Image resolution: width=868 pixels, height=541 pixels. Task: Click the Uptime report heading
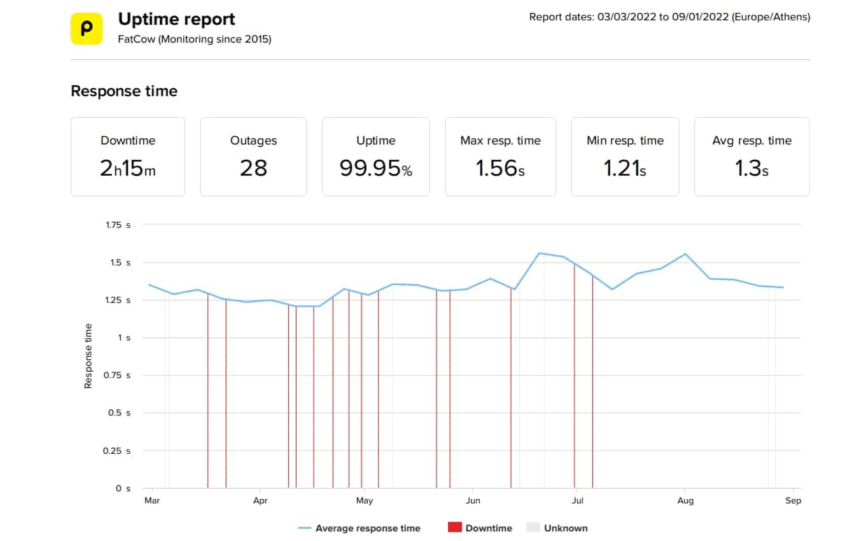176,19
